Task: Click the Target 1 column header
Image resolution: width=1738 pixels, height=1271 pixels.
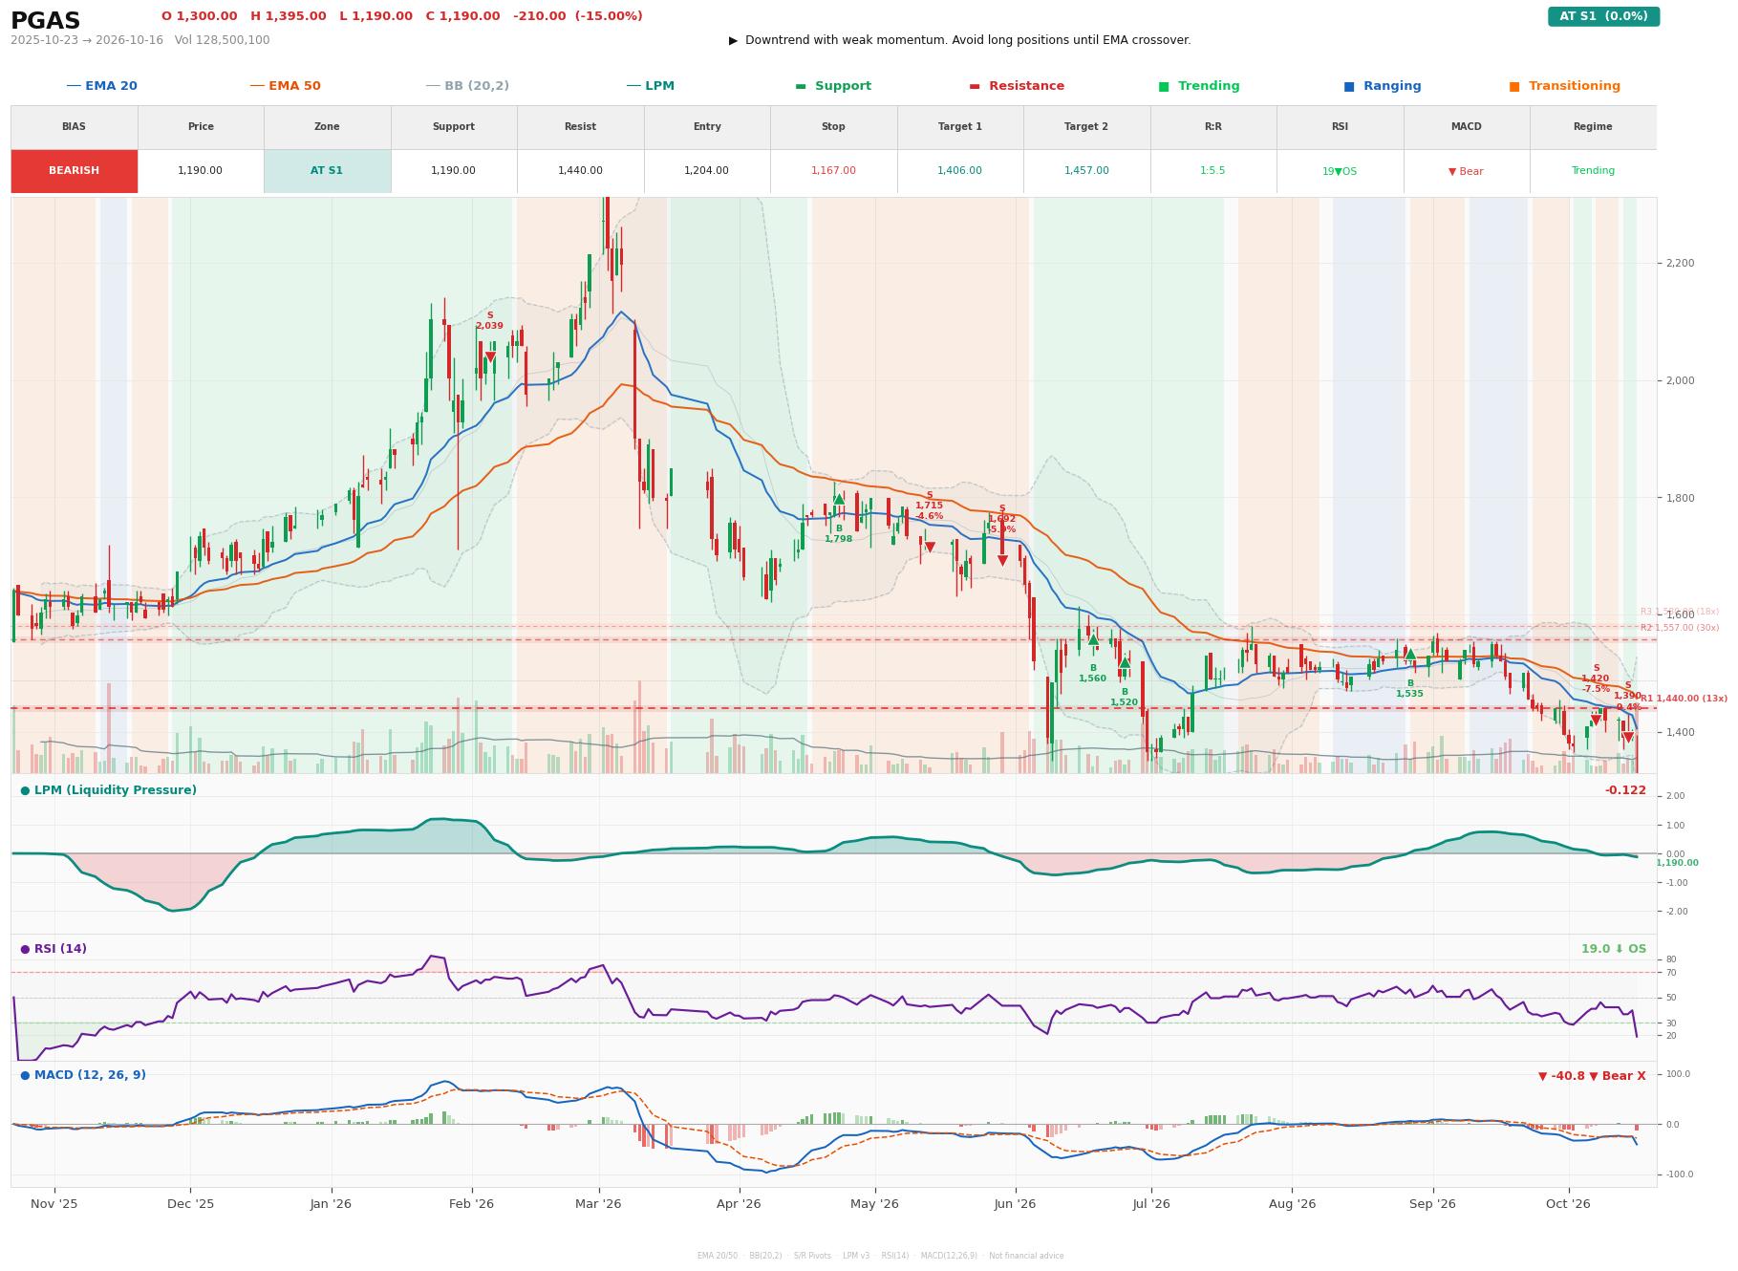Action: pos(959,127)
